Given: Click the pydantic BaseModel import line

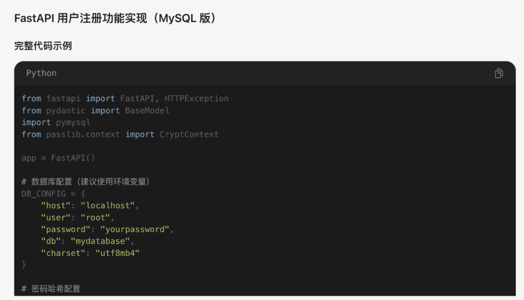Looking at the screenshot, I should [96, 111].
